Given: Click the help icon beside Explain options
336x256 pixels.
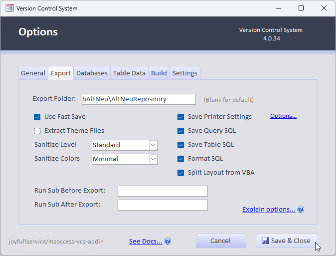Looking at the screenshot, I should pyautogui.click(x=301, y=210).
